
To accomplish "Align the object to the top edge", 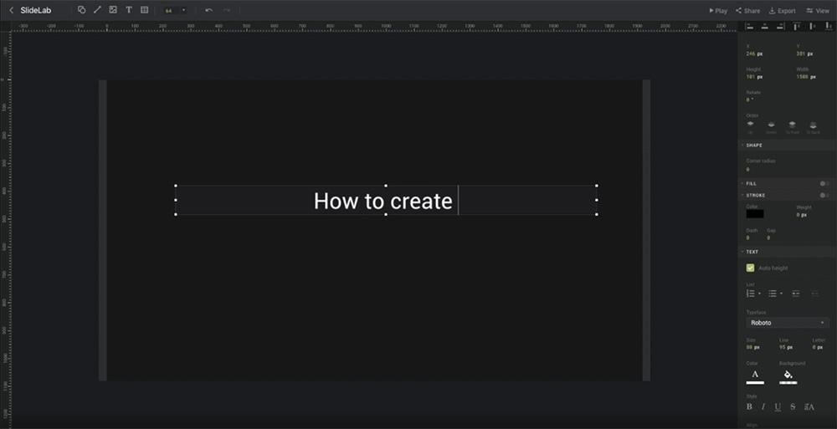I will pyautogui.click(x=797, y=26).
